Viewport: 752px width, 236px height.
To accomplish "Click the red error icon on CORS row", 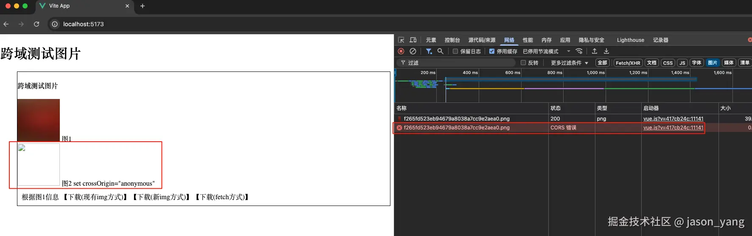I will pos(399,128).
